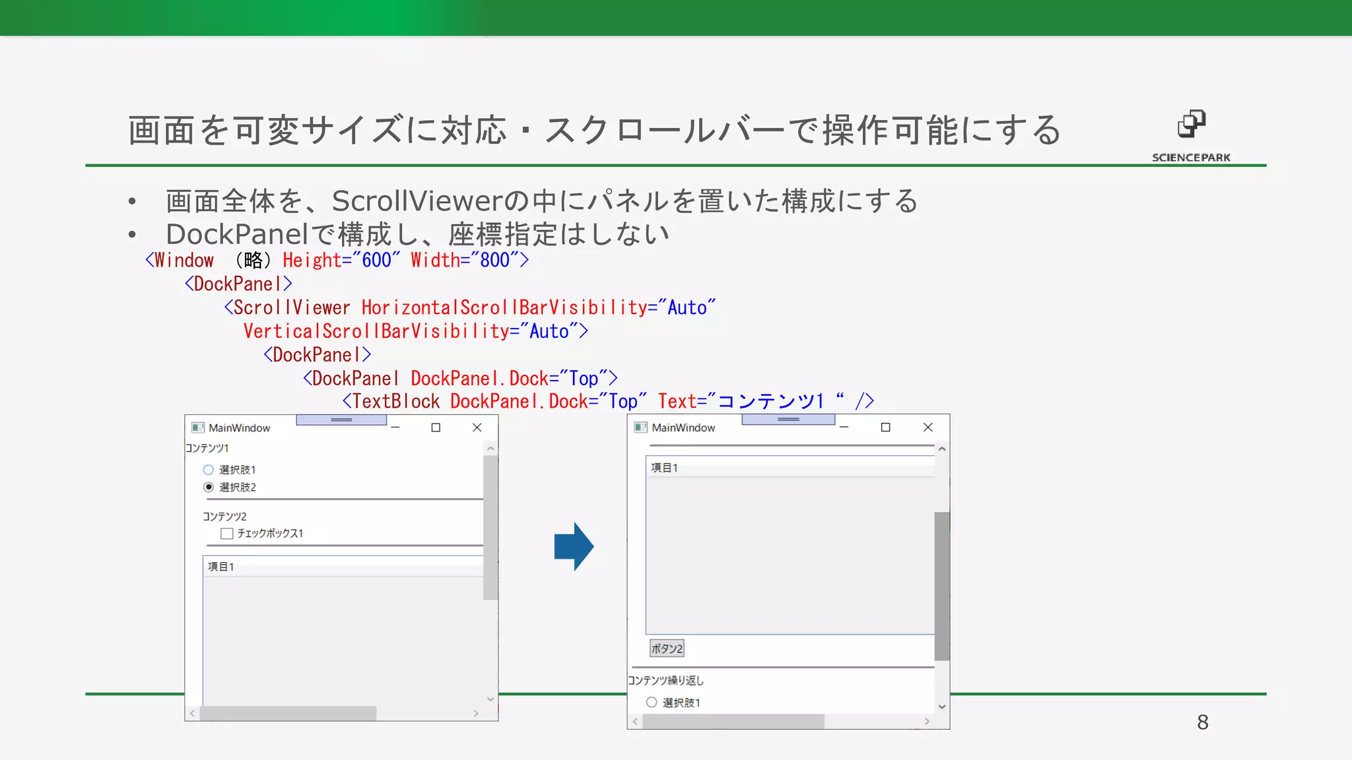Image resolution: width=1352 pixels, height=760 pixels.
Task: Click horizontal scrollbar thumb in right window
Action: pyautogui.click(x=733, y=721)
